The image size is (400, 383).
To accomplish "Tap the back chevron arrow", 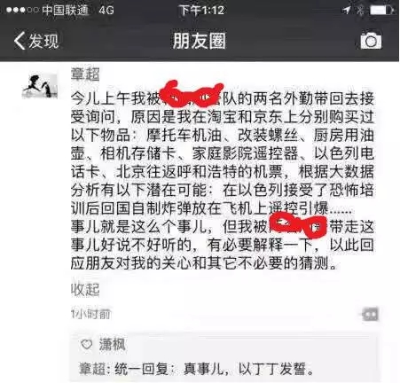I will [x=20, y=41].
